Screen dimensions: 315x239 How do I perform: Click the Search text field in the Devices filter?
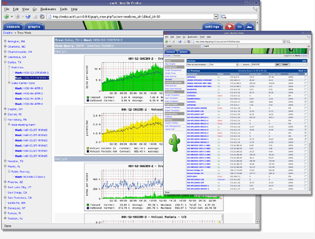click(263, 64)
